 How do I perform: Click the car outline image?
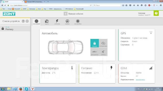(65, 47)
